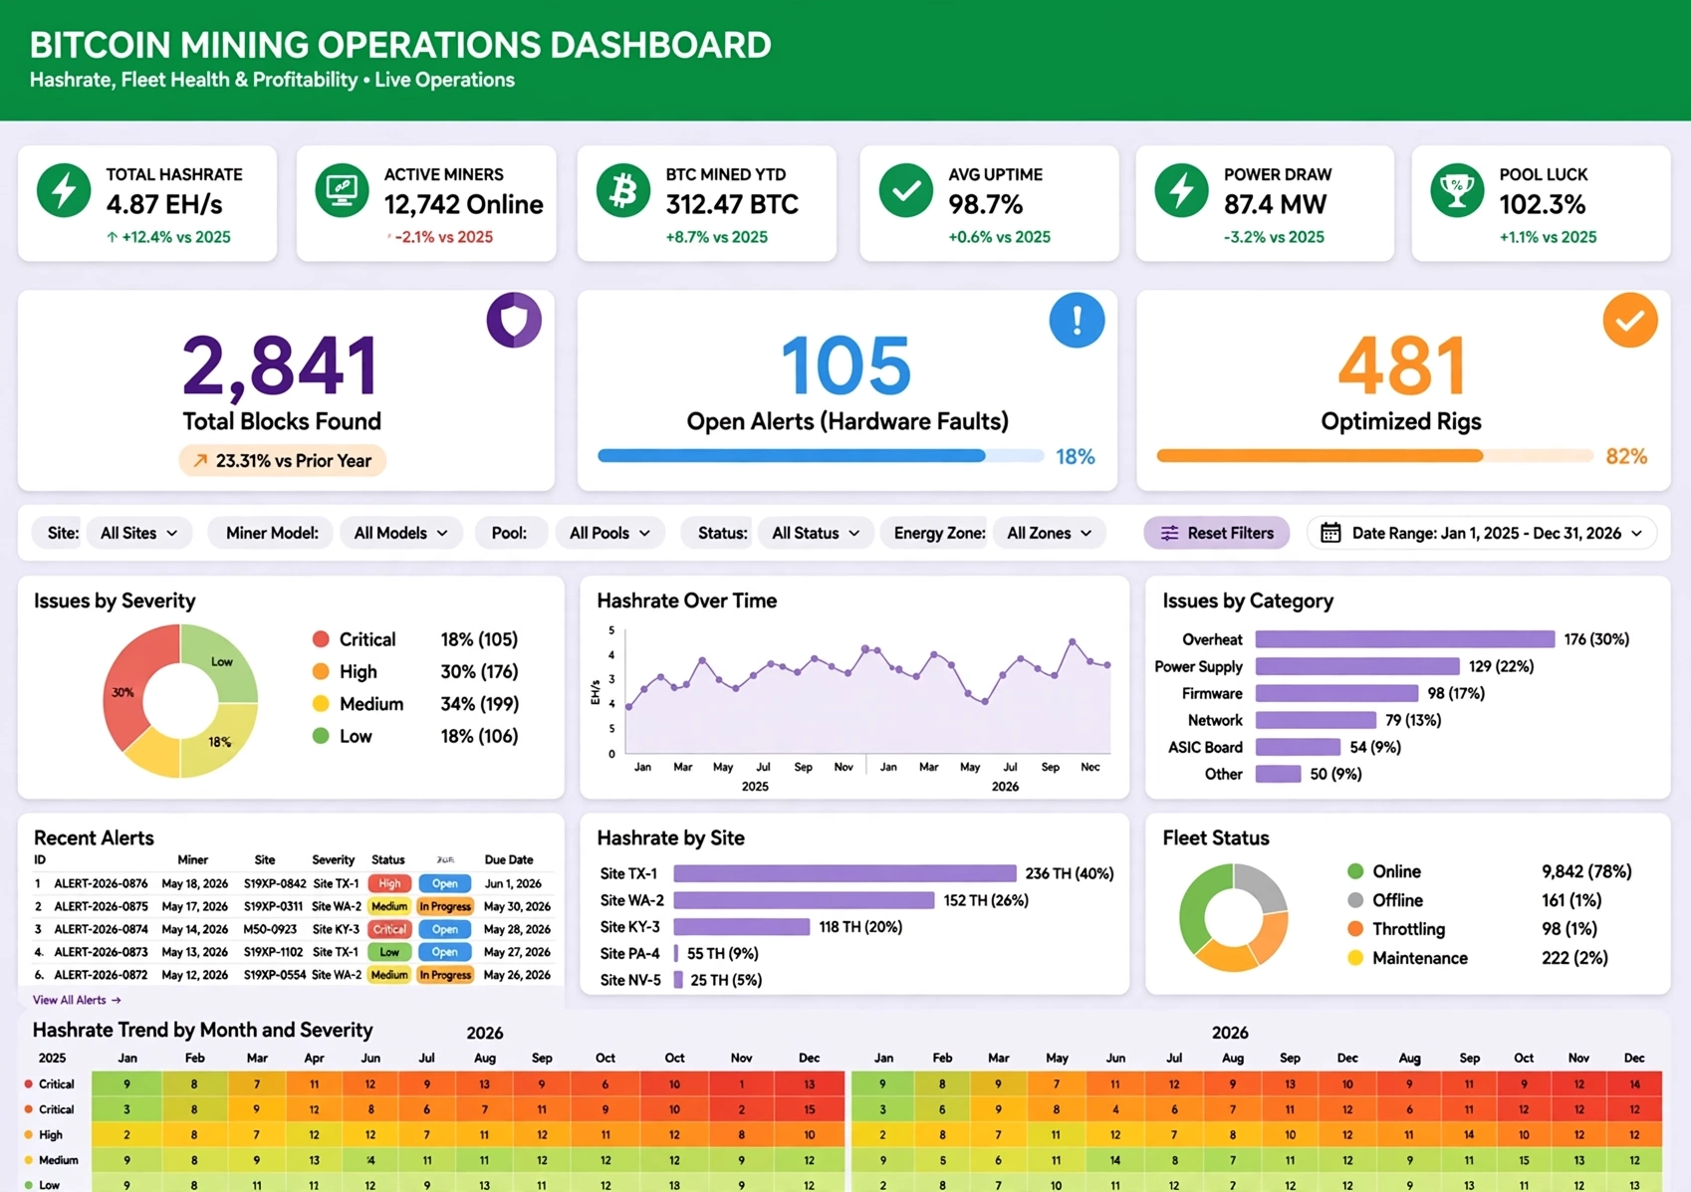Click the alert ID ALERT-2026-0876
Image resolution: width=1691 pixels, height=1192 pixels.
(101, 883)
